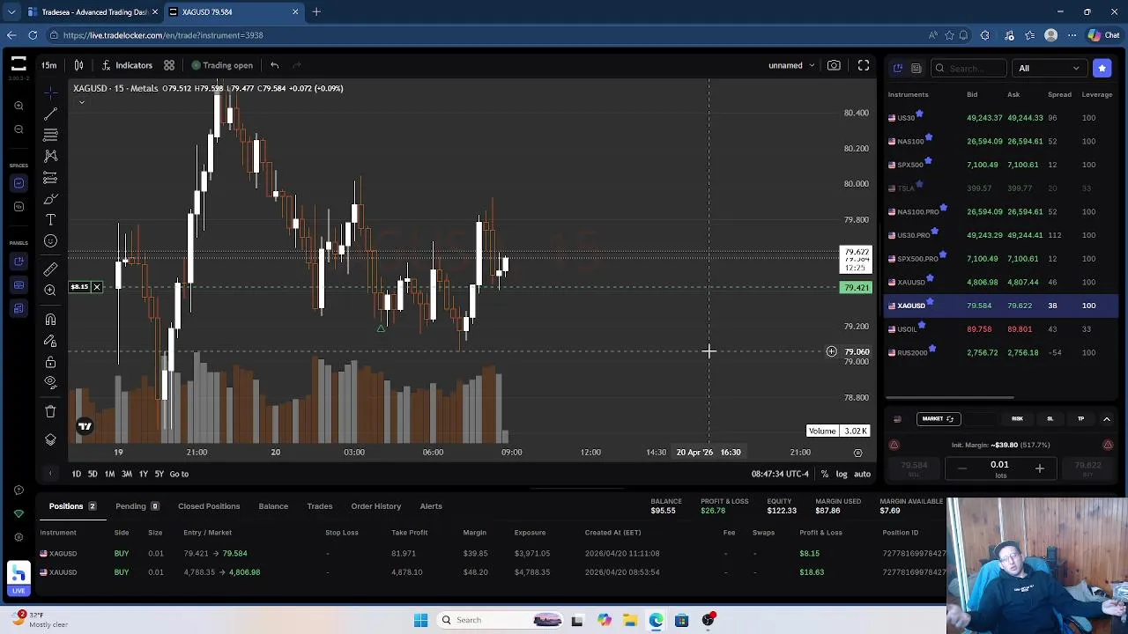Open the Fibonacci retracement tool group
1128x634 pixels.
click(50, 135)
